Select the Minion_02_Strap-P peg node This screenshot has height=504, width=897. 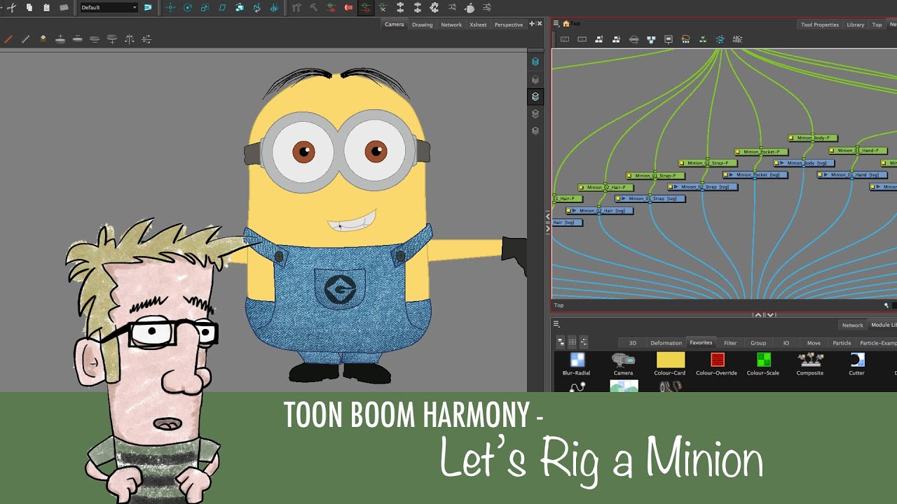point(708,163)
